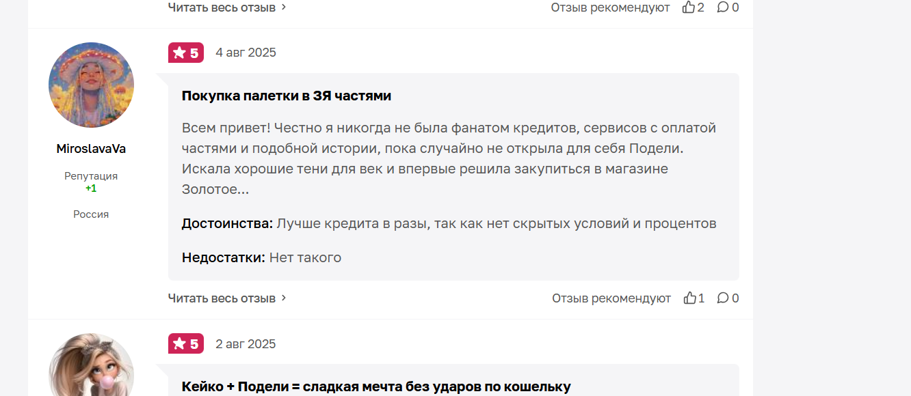Click 'Отзыв рекомендуют' under MiroslavaVa's review

[611, 298]
